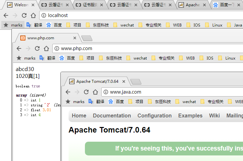Open new tab in www.php.com window
243x161 pixels.
pos(87,38)
